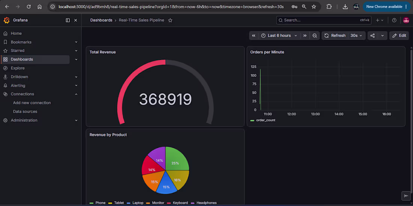This screenshot has width=413, height=206.
Task: Click the address bar URL
Action: coord(171,7)
